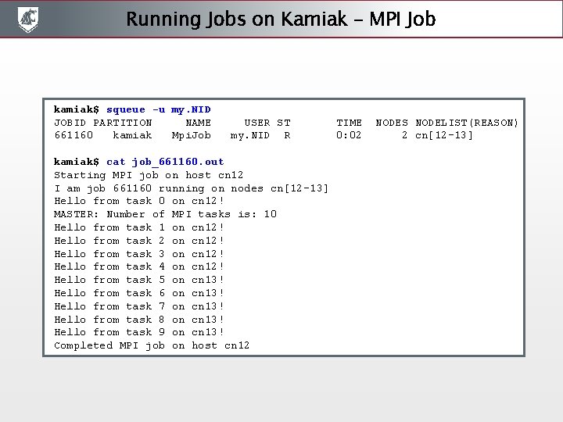This screenshot has height=422, width=563.
Task: Click the line 'Starting MPI job on host cn12'
Action: [149, 175]
